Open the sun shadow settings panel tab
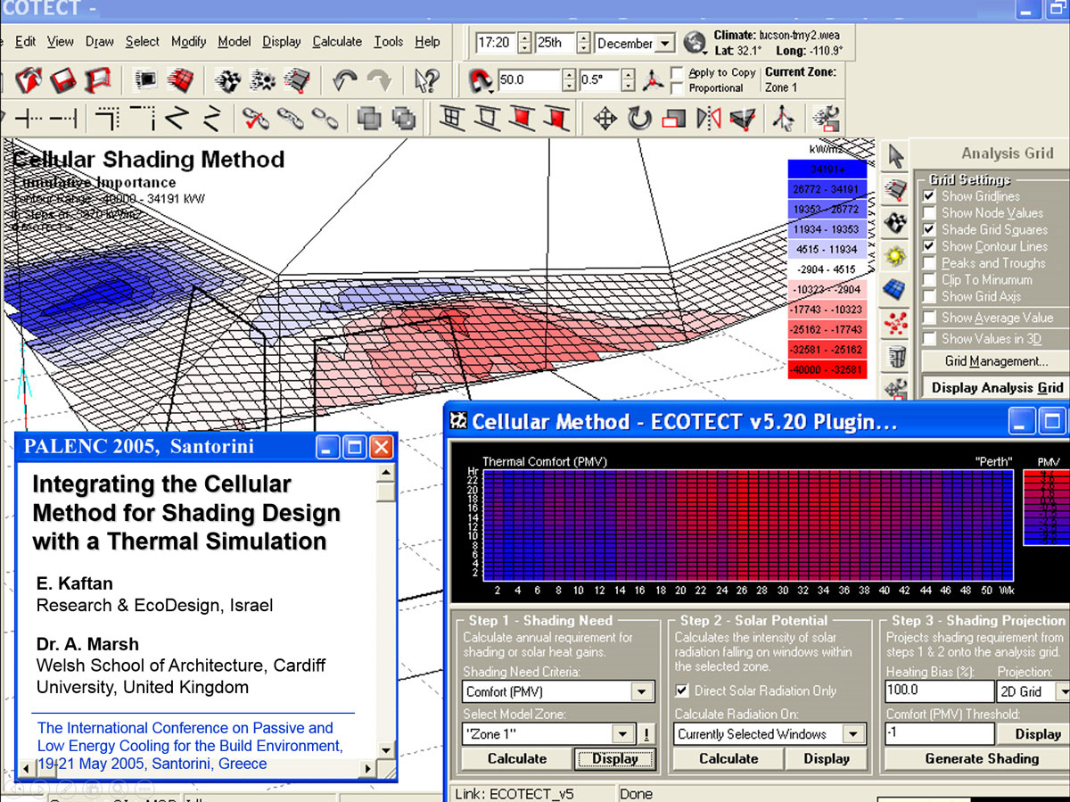Image resolution: width=1070 pixels, height=802 pixels. (x=896, y=257)
